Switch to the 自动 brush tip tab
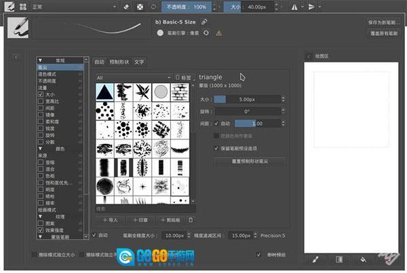 (99, 61)
